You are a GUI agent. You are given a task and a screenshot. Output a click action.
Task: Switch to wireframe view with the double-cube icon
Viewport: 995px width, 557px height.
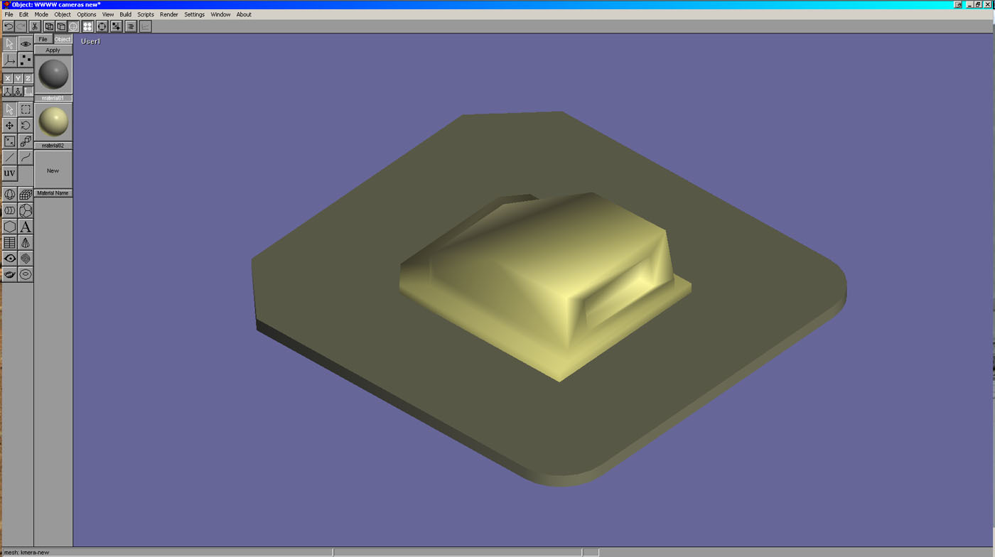(49, 26)
